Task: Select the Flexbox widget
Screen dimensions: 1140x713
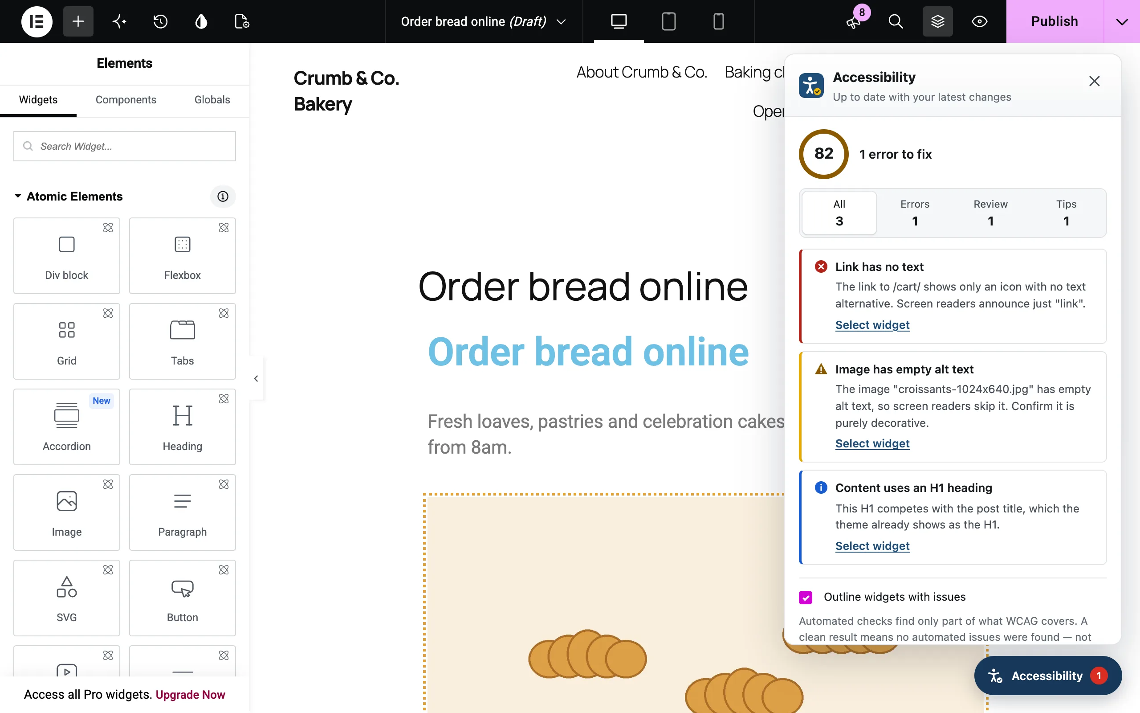Action: [182, 256]
